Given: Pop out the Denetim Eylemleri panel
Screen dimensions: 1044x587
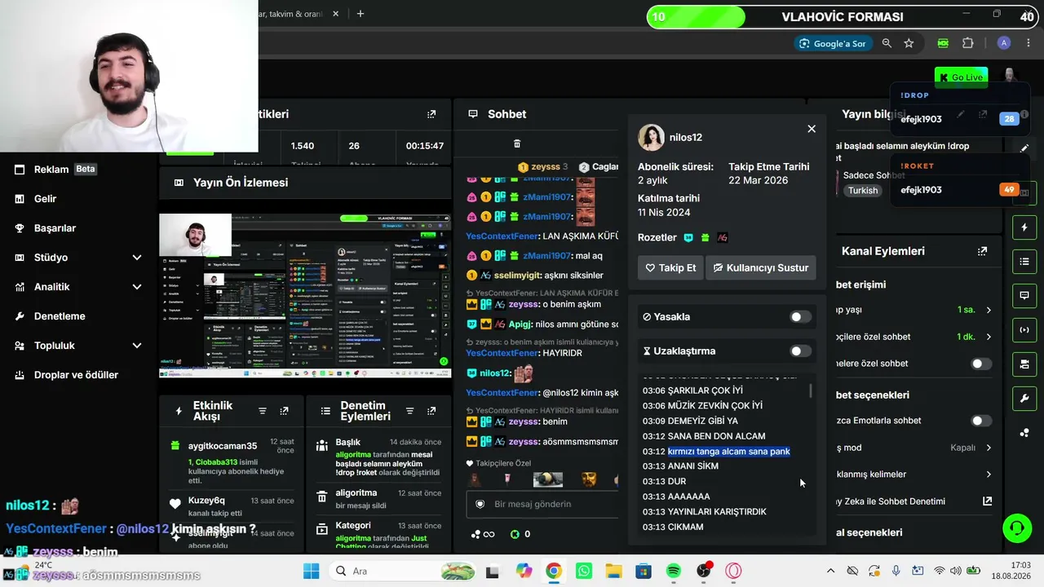Looking at the screenshot, I should 431,411.
